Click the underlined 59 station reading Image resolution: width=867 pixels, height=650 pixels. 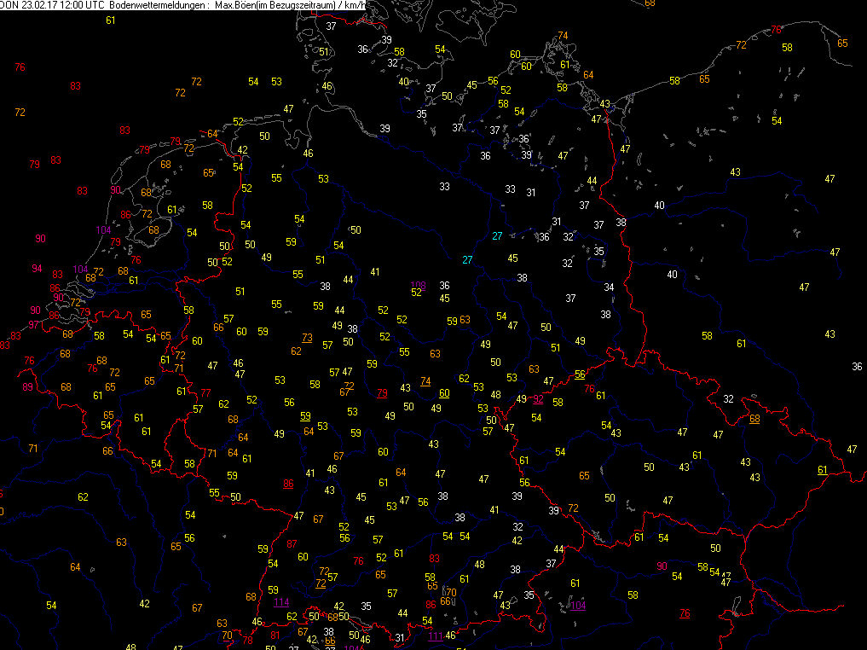(x=305, y=415)
